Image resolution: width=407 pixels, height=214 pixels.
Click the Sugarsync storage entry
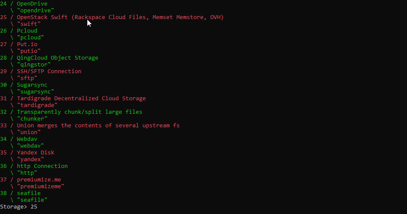32,85
